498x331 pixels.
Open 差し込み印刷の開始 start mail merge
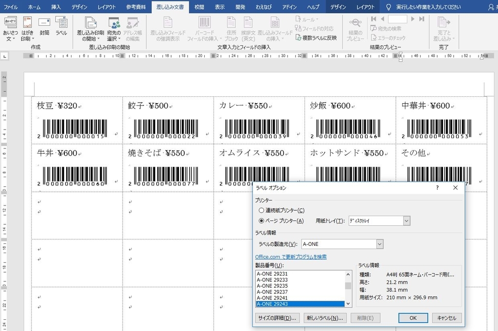coord(90,29)
